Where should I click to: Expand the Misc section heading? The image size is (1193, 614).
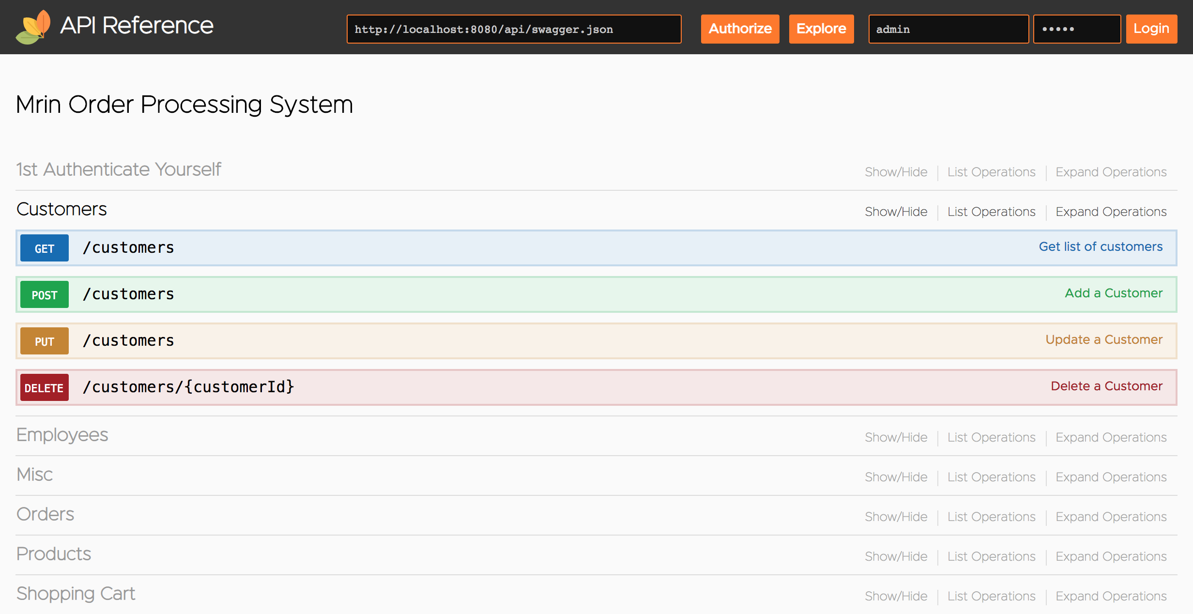[34, 475]
